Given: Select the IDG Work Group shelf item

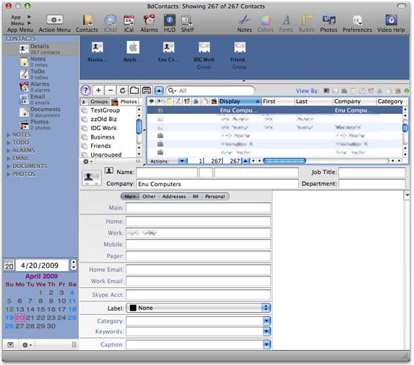Looking at the screenshot, I should tap(204, 55).
